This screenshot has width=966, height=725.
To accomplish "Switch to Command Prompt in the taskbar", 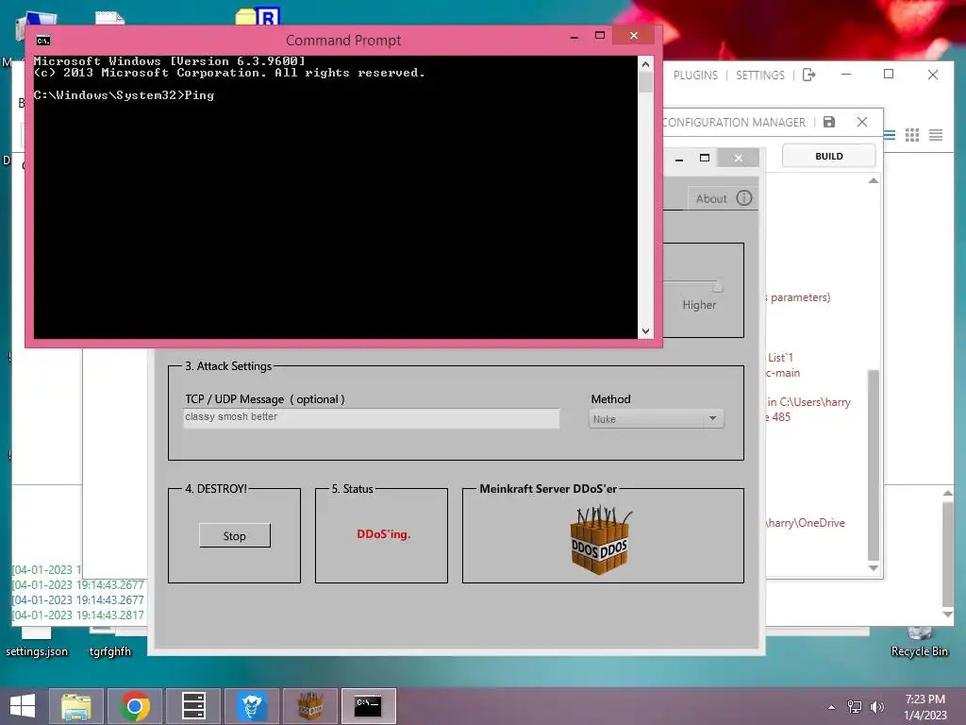I will 369,706.
